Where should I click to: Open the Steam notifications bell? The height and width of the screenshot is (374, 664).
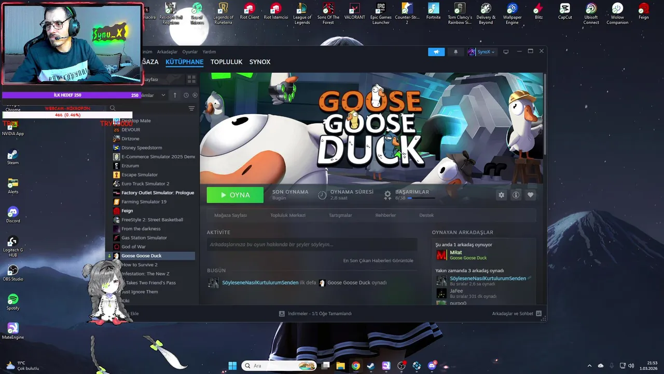point(456,52)
